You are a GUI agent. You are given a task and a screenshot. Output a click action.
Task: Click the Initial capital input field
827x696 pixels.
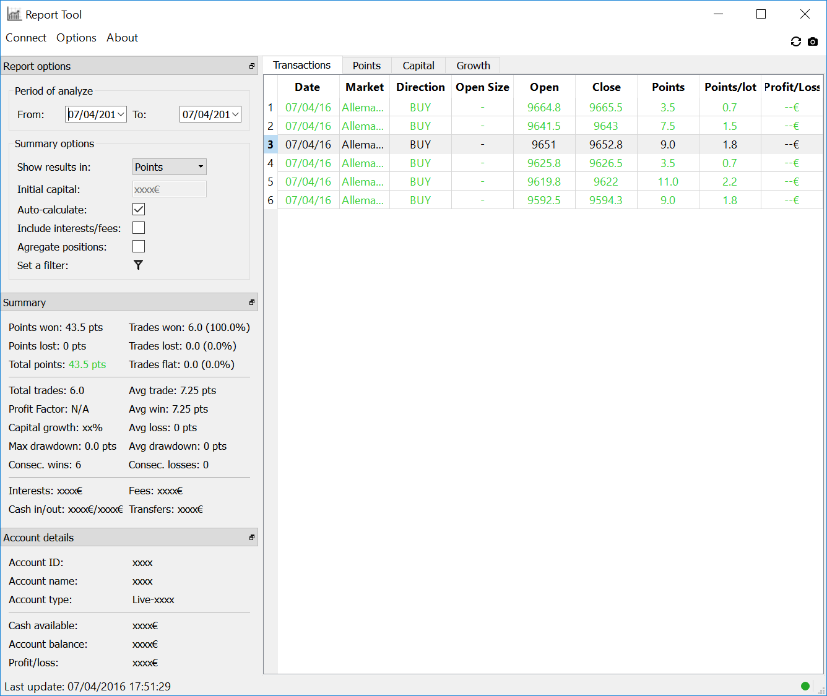tap(170, 189)
